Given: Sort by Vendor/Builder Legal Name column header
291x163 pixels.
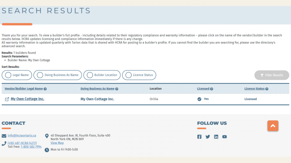Looking at the screenshot, I should [x=24, y=89].
